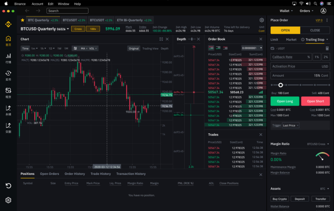Click the Open Long button
This screenshot has height=211, width=334.
(x=285, y=101)
